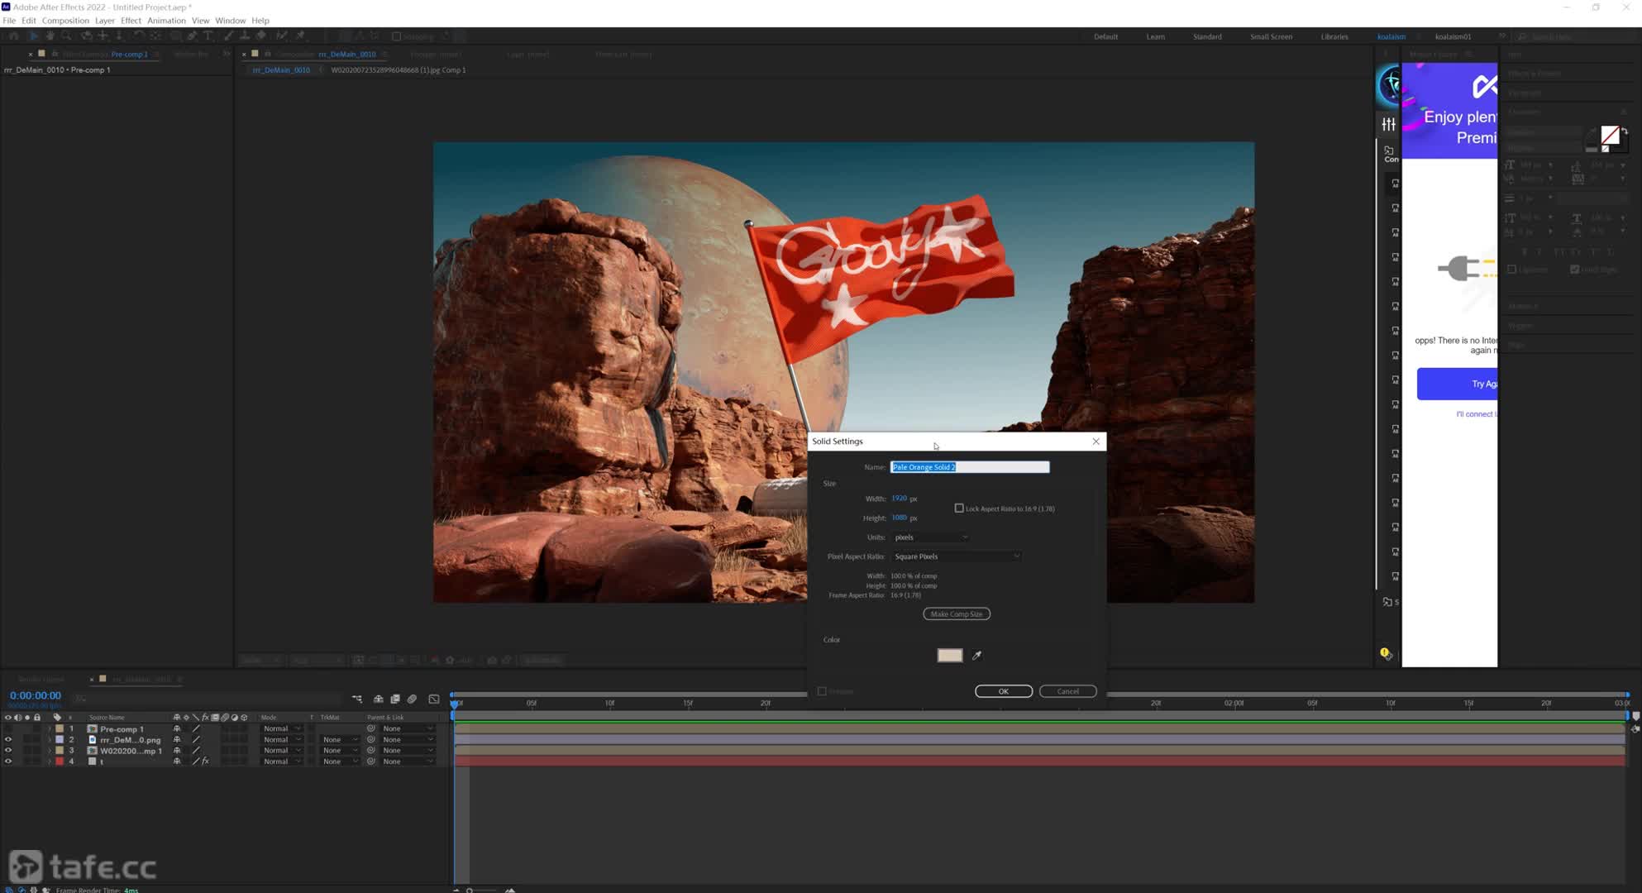
Task: Click the mixer sliders icon in plugin sidebar
Action: pos(1388,124)
